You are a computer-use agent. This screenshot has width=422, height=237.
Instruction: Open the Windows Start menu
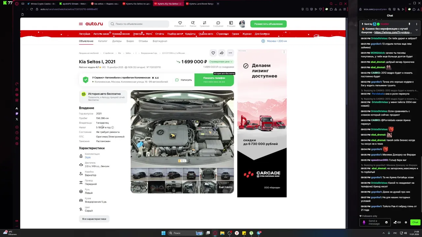click(x=163, y=233)
